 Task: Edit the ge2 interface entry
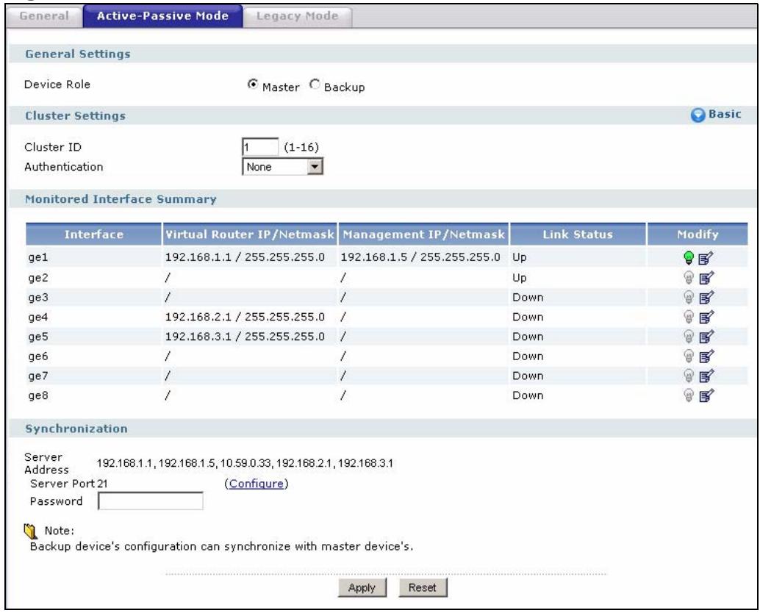(x=706, y=278)
